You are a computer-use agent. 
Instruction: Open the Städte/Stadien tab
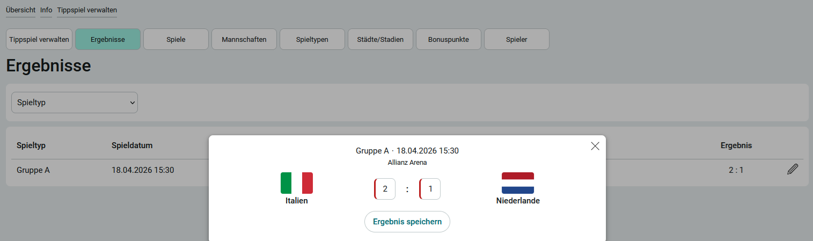click(x=380, y=39)
